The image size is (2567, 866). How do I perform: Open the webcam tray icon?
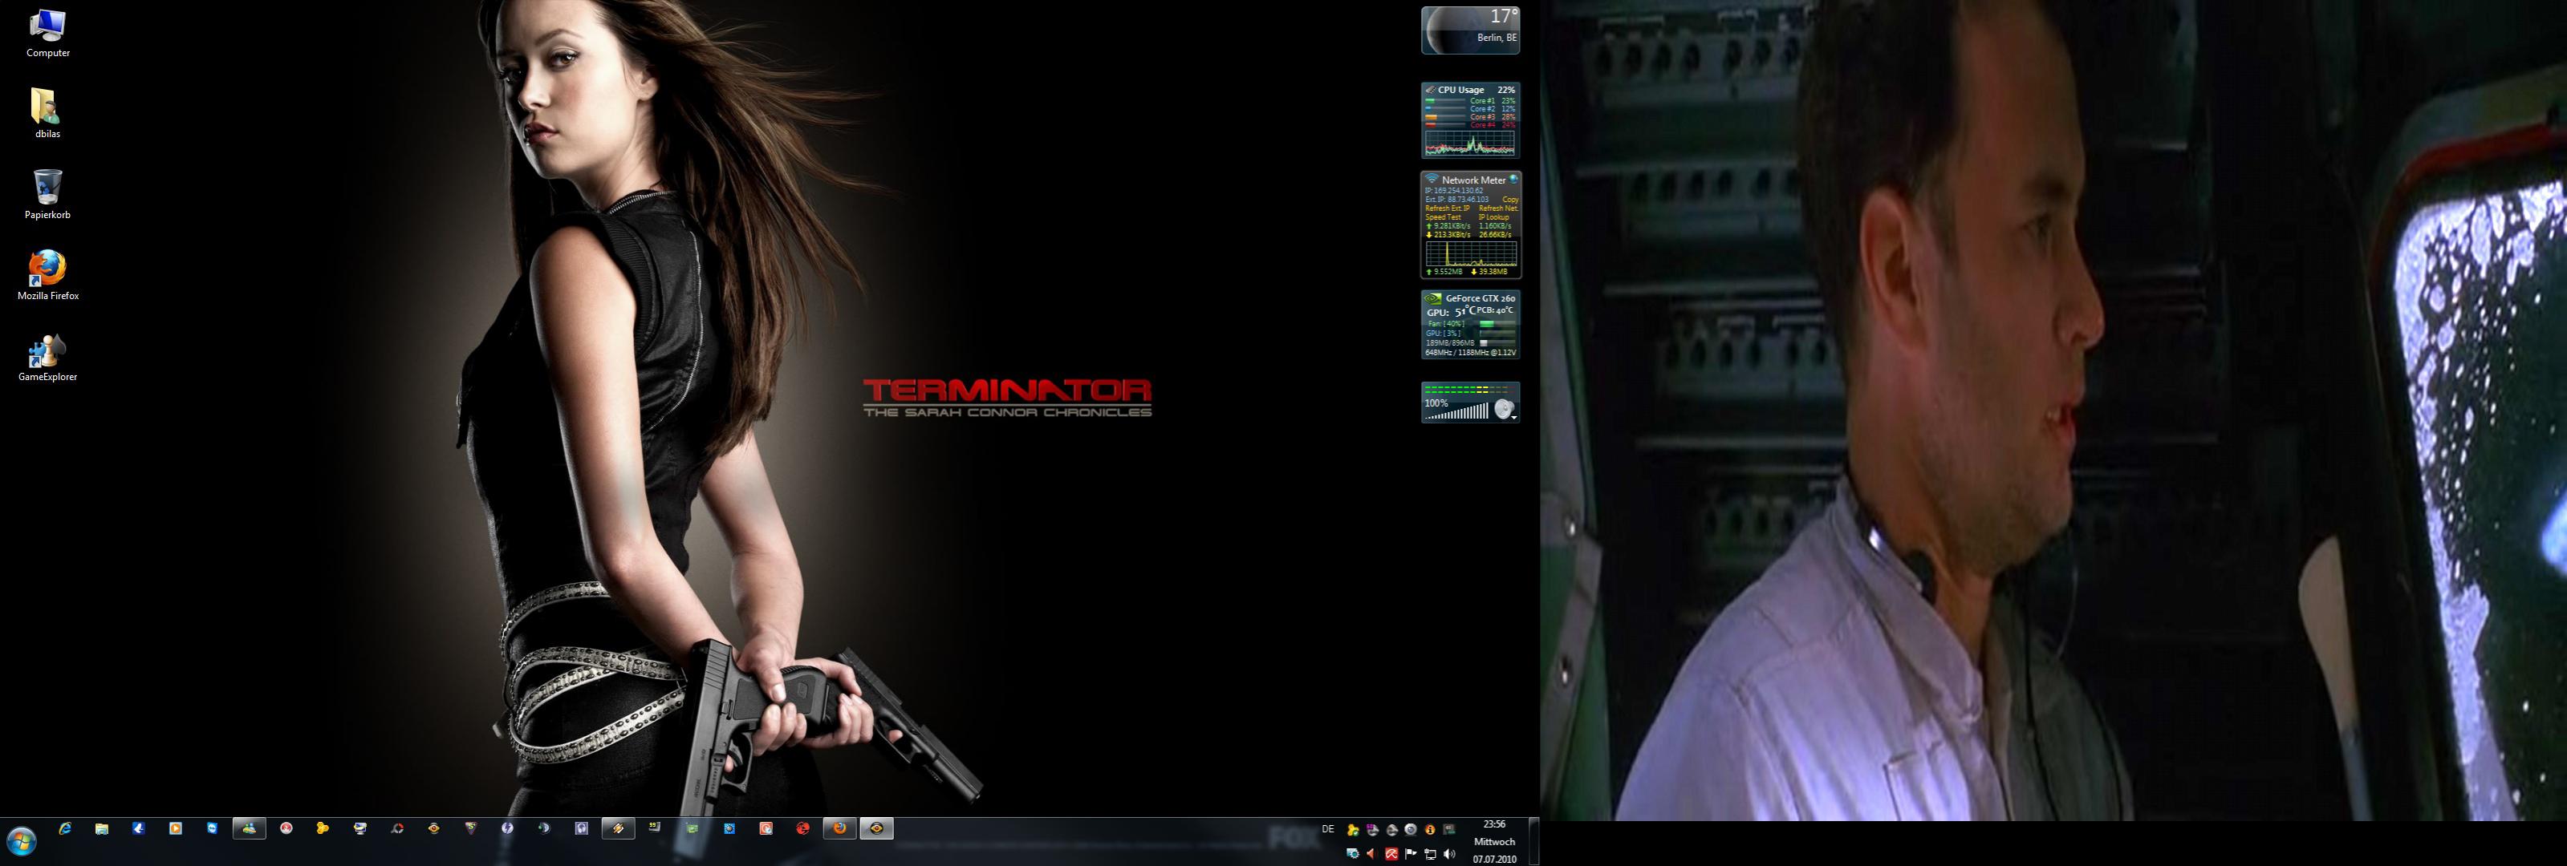[x=1410, y=829]
